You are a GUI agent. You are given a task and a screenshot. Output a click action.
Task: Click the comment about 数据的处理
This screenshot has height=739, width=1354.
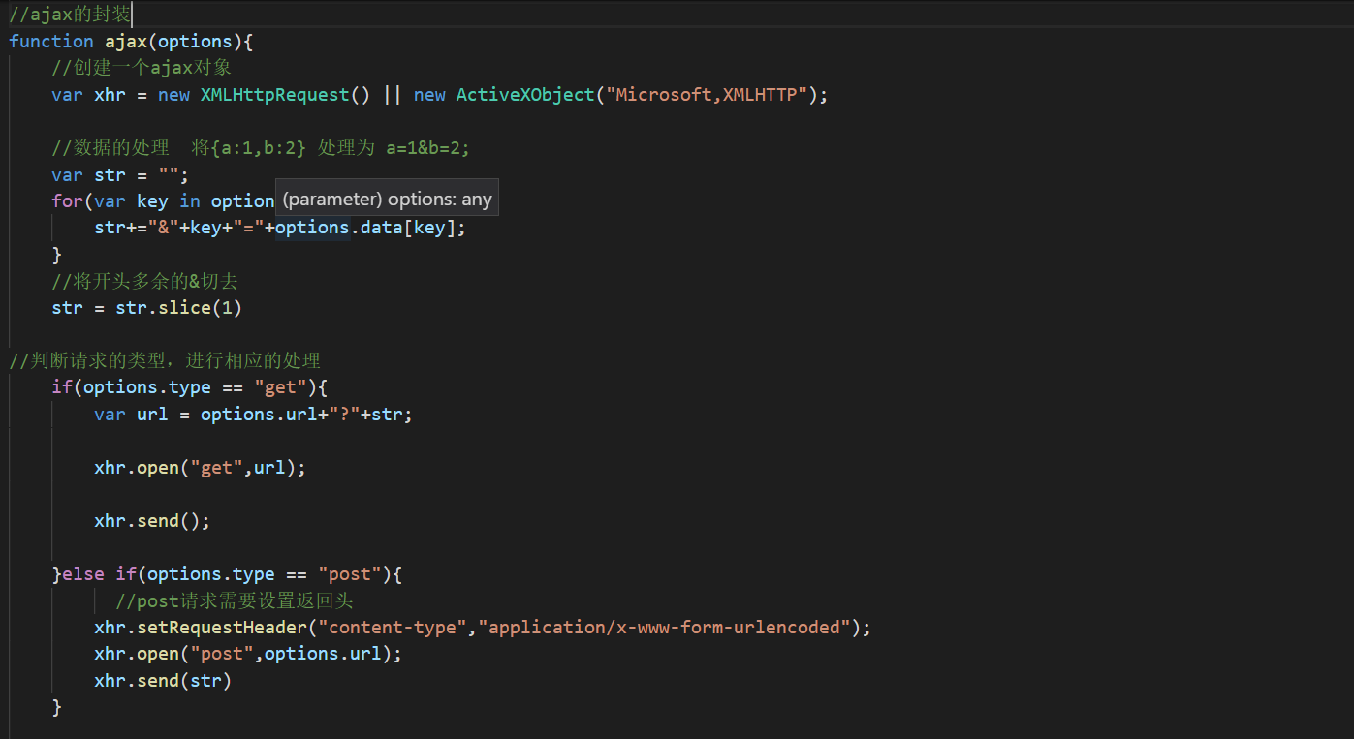[261, 148]
